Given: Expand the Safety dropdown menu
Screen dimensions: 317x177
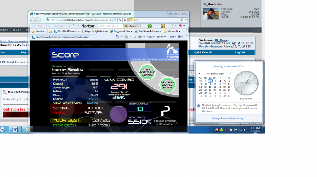Looking at the screenshot, I should click(161, 37).
